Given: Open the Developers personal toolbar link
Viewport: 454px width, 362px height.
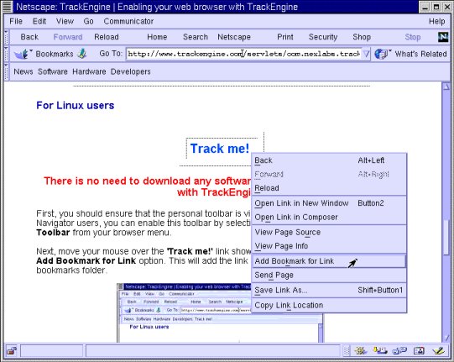Looking at the screenshot, I should pos(131,71).
